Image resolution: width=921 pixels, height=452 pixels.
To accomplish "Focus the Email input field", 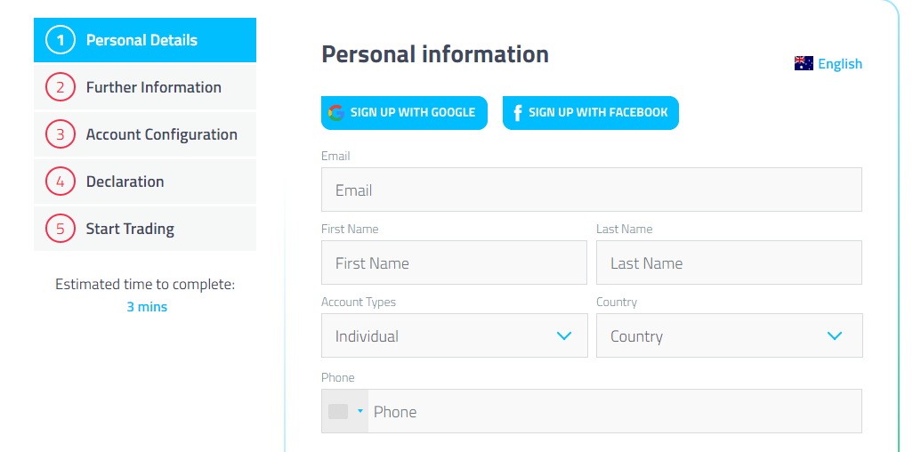I will (591, 190).
